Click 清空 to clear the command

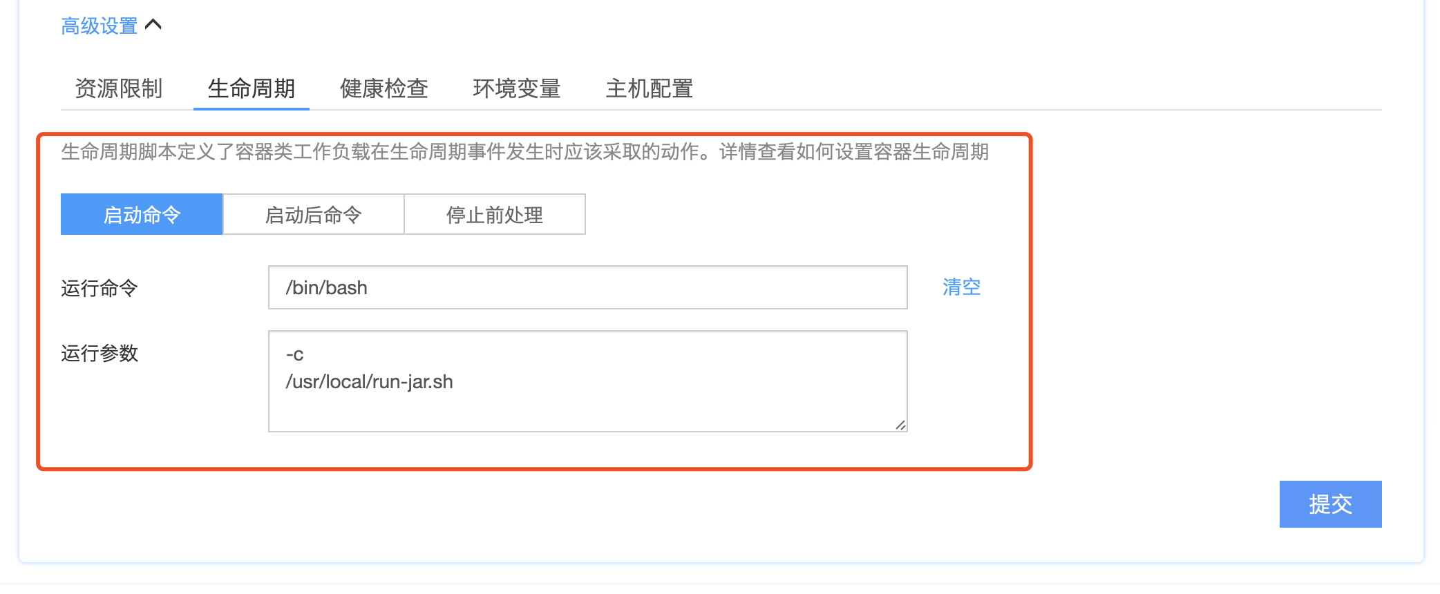click(x=962, y=287)
